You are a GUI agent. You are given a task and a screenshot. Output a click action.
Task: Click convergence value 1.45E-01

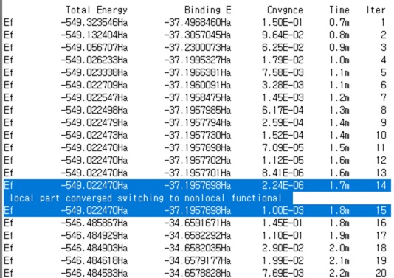(283, 223)
